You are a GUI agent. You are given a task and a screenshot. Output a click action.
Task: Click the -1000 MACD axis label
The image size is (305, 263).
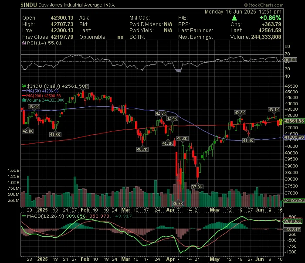(x=291, y=252)
